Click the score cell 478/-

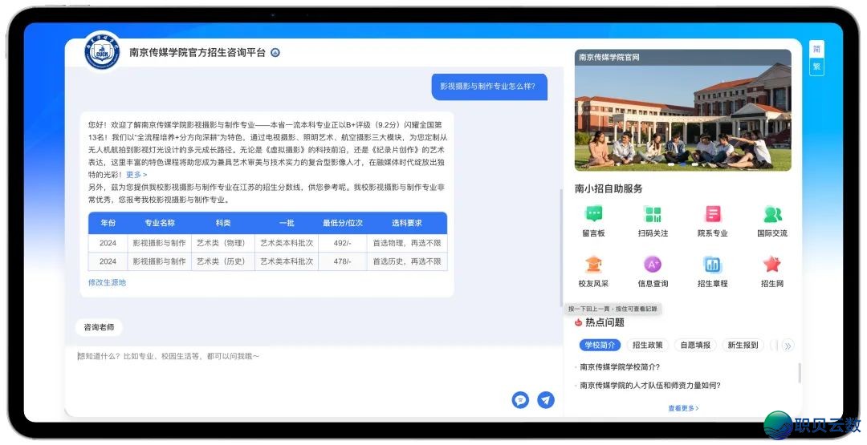tap(342, 261)
